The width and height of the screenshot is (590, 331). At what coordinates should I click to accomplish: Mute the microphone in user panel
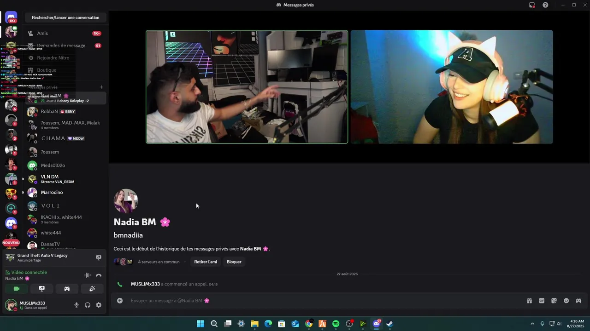point(77,305)
